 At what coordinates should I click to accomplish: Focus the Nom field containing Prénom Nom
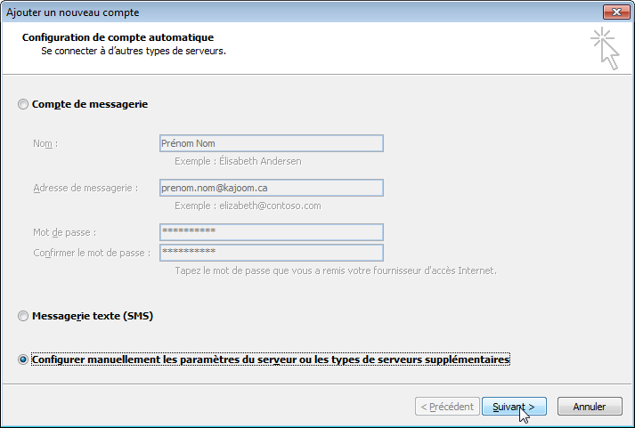click(x=272, y=143)
